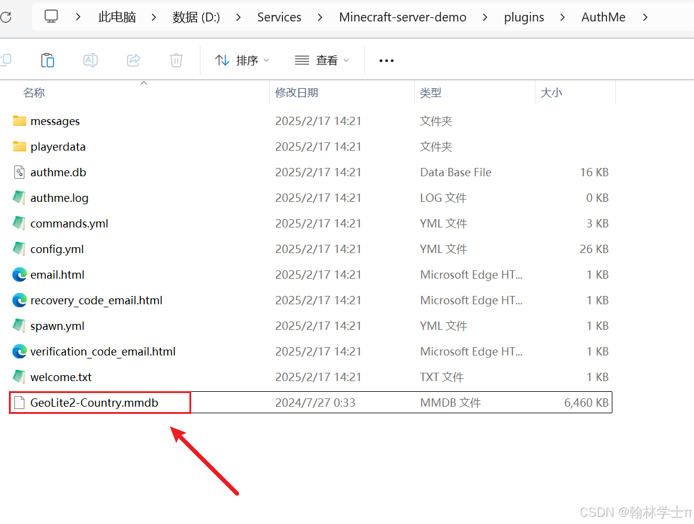
Task: Select the messages folder name
Action: point(55,121)
